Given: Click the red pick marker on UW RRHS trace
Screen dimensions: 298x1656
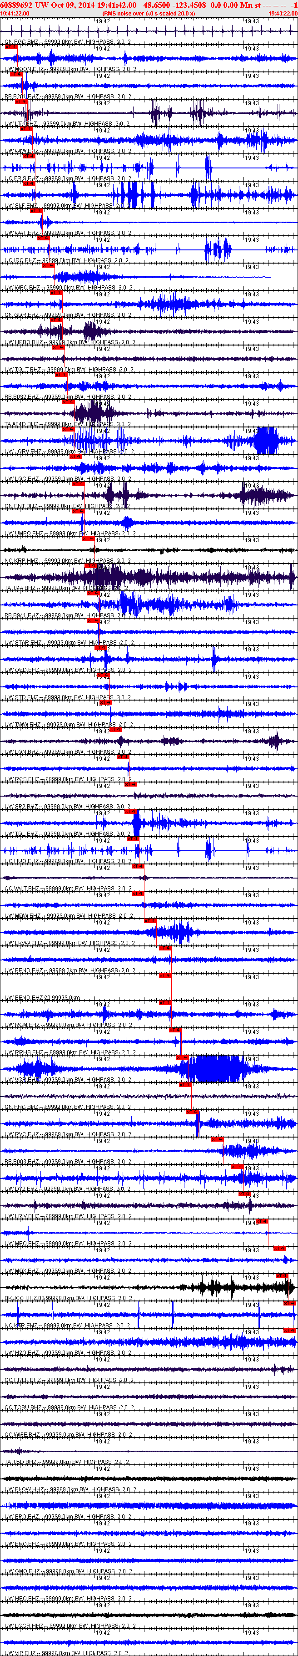Looking at the screenshot, I should (183, 1057).
